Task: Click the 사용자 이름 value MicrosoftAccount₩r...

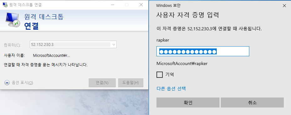Action: coord(51,55)
